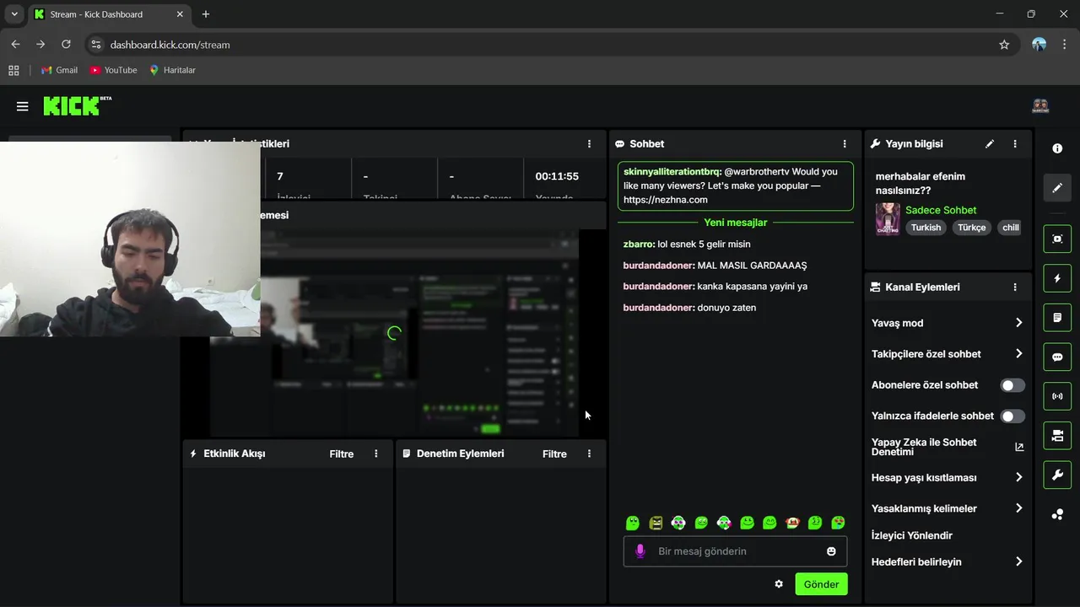Open Gmail bookmark
Viewport: 1080px width, 607px height.
pos(59,70)
